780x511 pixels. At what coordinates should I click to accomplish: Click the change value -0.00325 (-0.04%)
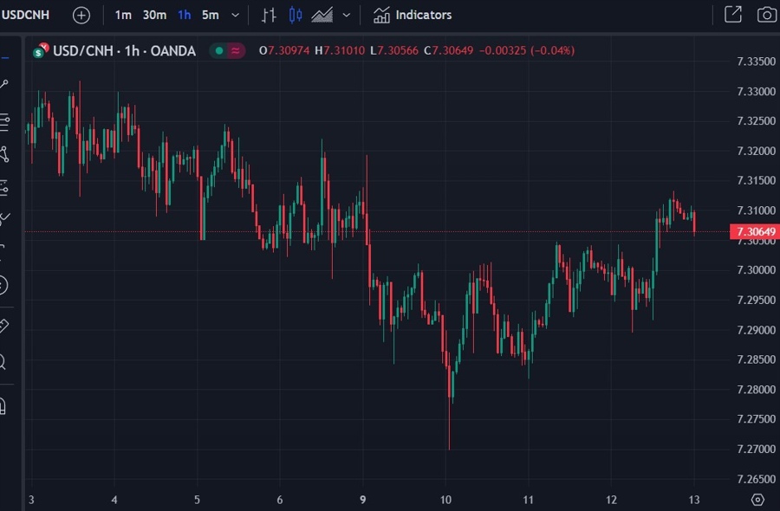click(527, 50)
